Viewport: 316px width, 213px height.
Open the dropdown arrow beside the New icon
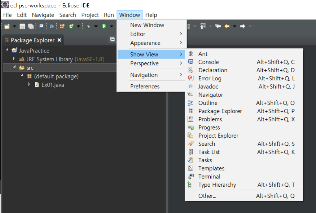15,26
